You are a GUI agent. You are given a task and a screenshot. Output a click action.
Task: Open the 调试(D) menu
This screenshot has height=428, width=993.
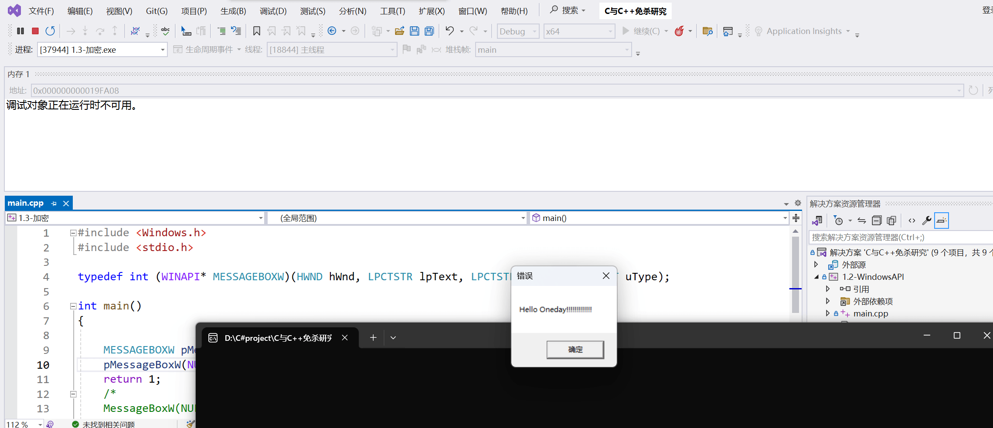click(x=273, y=11)
